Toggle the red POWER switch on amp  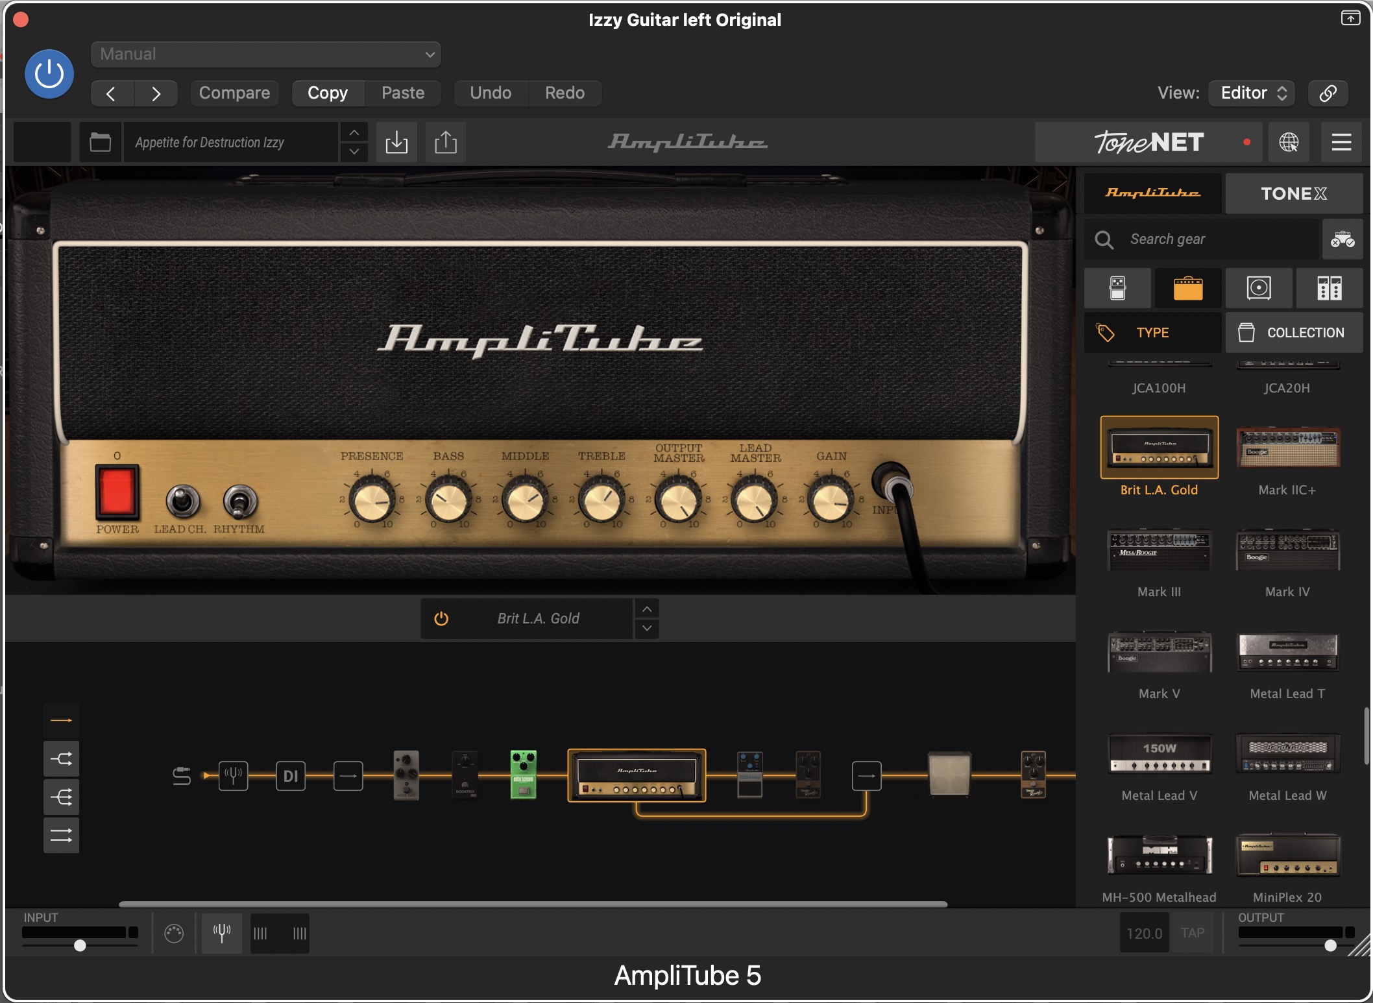pyautogui.click(x=117, y=492)
